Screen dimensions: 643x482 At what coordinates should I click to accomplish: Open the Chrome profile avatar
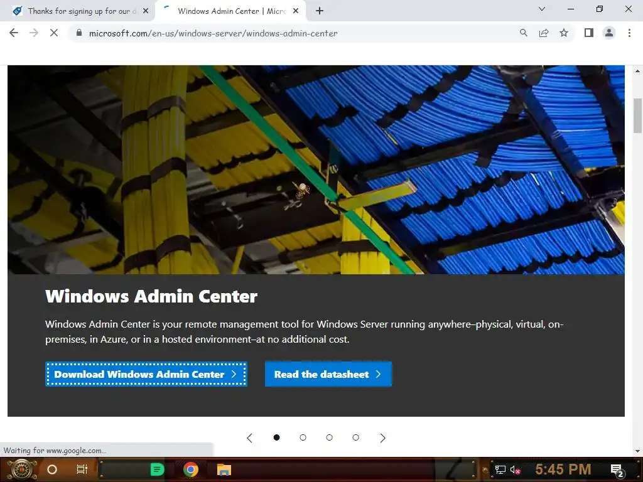[609, 33]
